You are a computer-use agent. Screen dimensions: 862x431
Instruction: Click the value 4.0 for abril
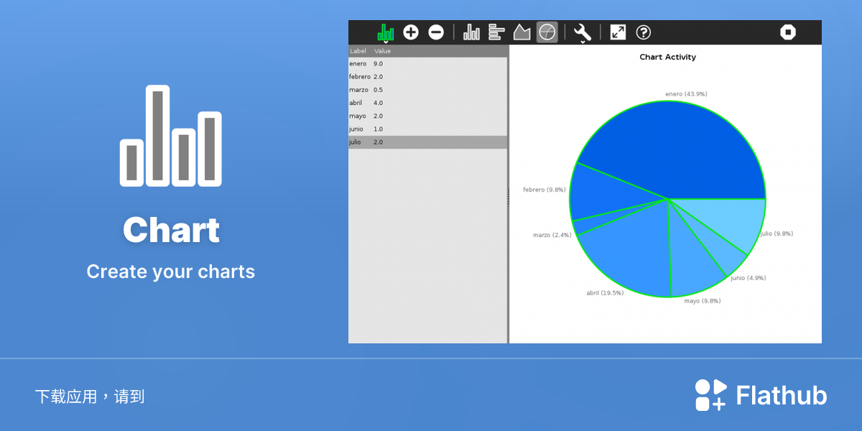pos(378,103)
